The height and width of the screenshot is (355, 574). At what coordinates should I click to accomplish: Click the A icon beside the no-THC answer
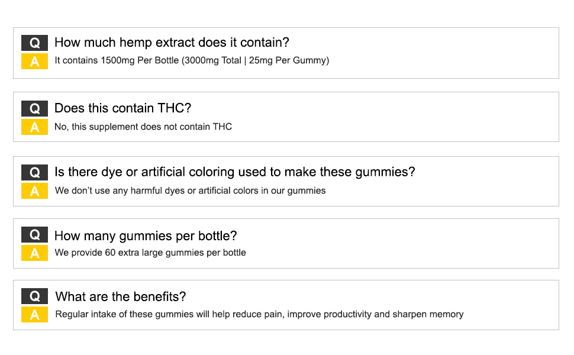click(x=34, y=127)
